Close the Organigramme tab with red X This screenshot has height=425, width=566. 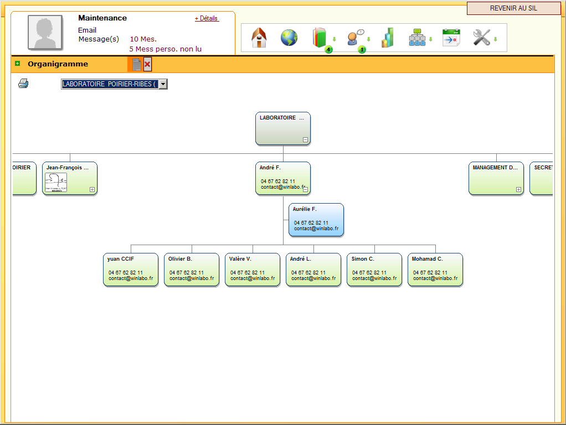[x=147, y=65]
